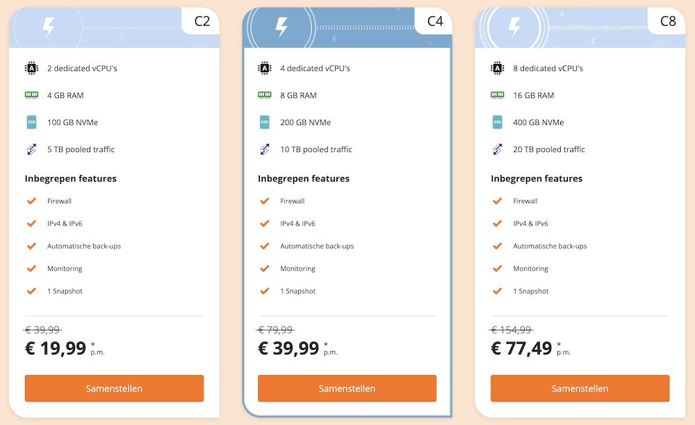Select the C8 plan label tab
Viewport: 695px width, 425px height.
667,21
